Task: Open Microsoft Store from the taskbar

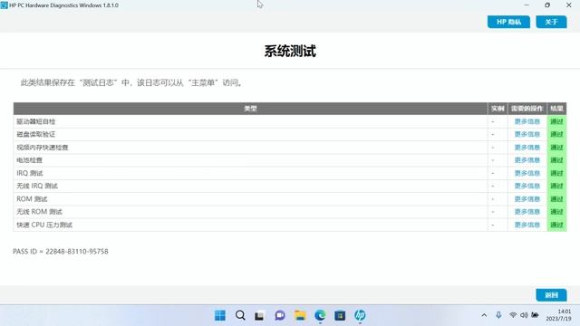Action: [340, 315]
